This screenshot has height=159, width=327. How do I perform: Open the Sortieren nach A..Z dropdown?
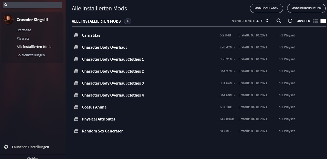tap(250, 21)
